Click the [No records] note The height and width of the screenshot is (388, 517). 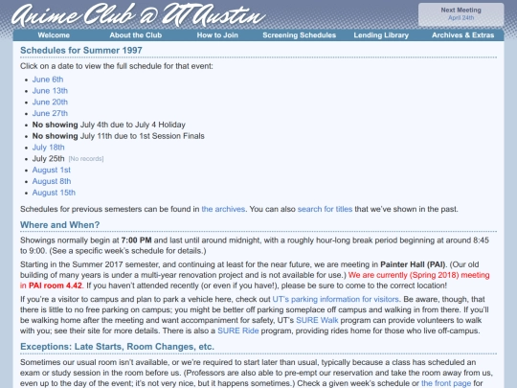point(86,159)
